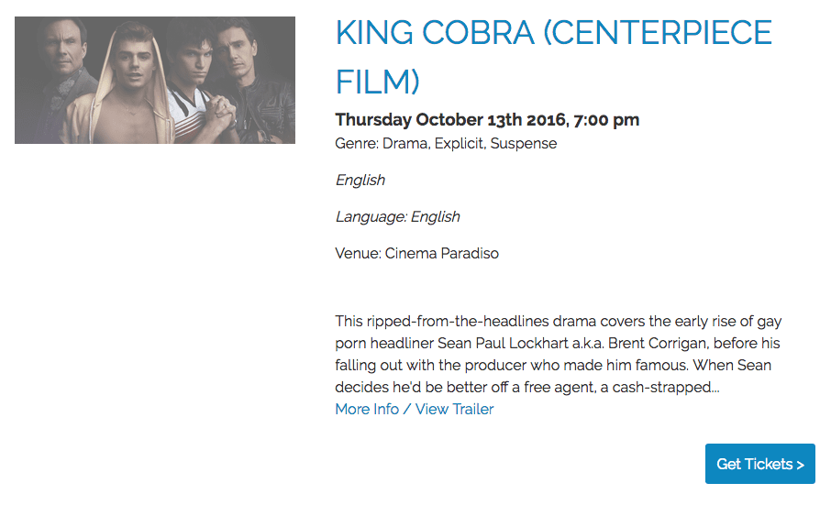Click the King Cobra film thumbnail image
This screenshot has width=831, height=505.
(155, 81)
